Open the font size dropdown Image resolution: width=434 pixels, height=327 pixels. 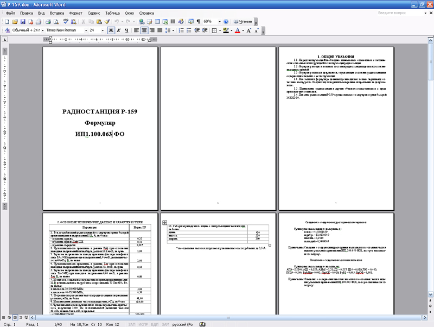(103, 30)
